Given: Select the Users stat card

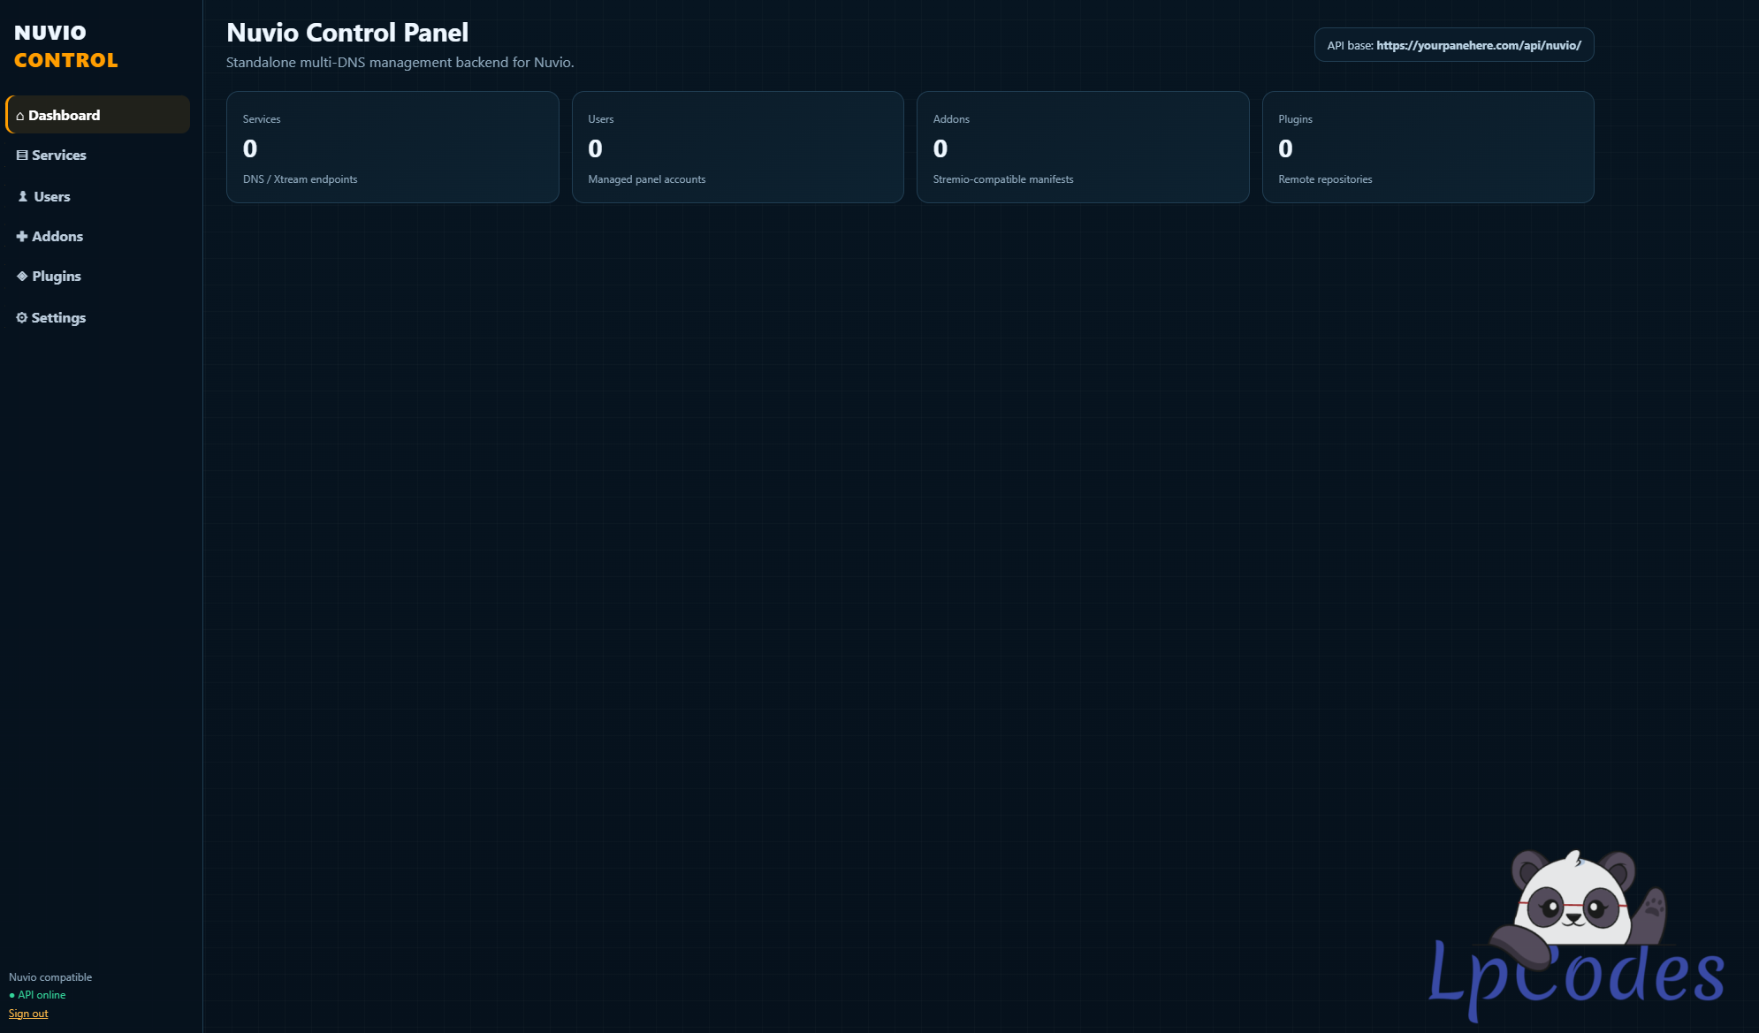Looking at the screenshot, I should click(x=738, y=148).
